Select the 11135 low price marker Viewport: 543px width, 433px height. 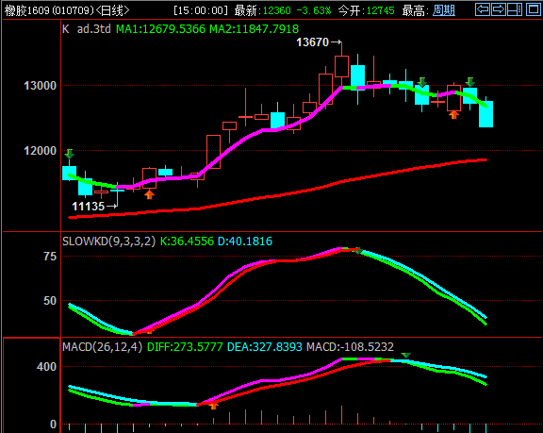[x=88, y=207]
